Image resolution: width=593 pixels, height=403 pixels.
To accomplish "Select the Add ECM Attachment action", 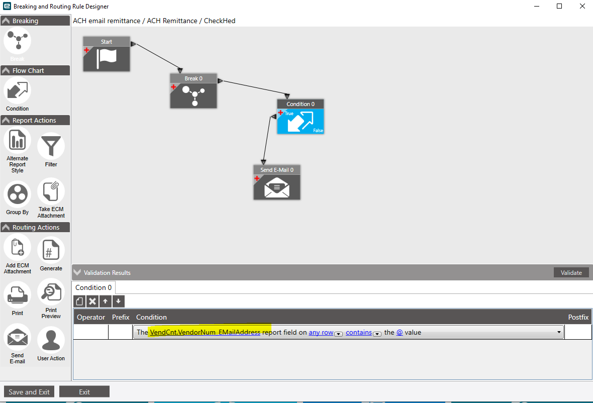I will point(18,248).
